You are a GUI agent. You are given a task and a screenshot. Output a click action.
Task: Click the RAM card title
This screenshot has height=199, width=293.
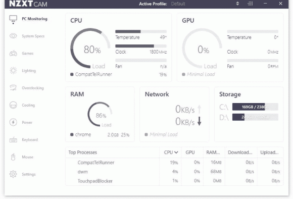click(x=77, y=94)
